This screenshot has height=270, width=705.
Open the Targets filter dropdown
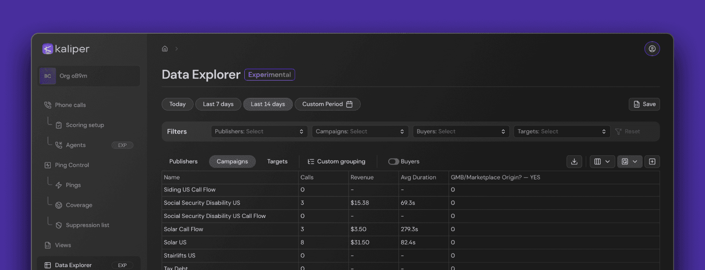click(x=562, y=131)
